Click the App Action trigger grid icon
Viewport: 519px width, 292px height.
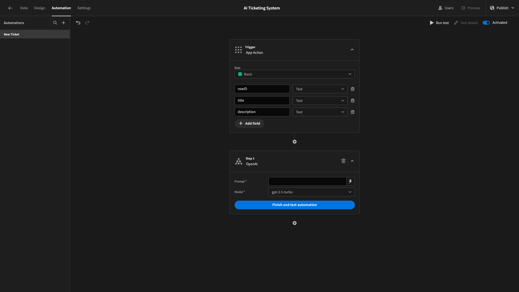click(x=238, y=50)
